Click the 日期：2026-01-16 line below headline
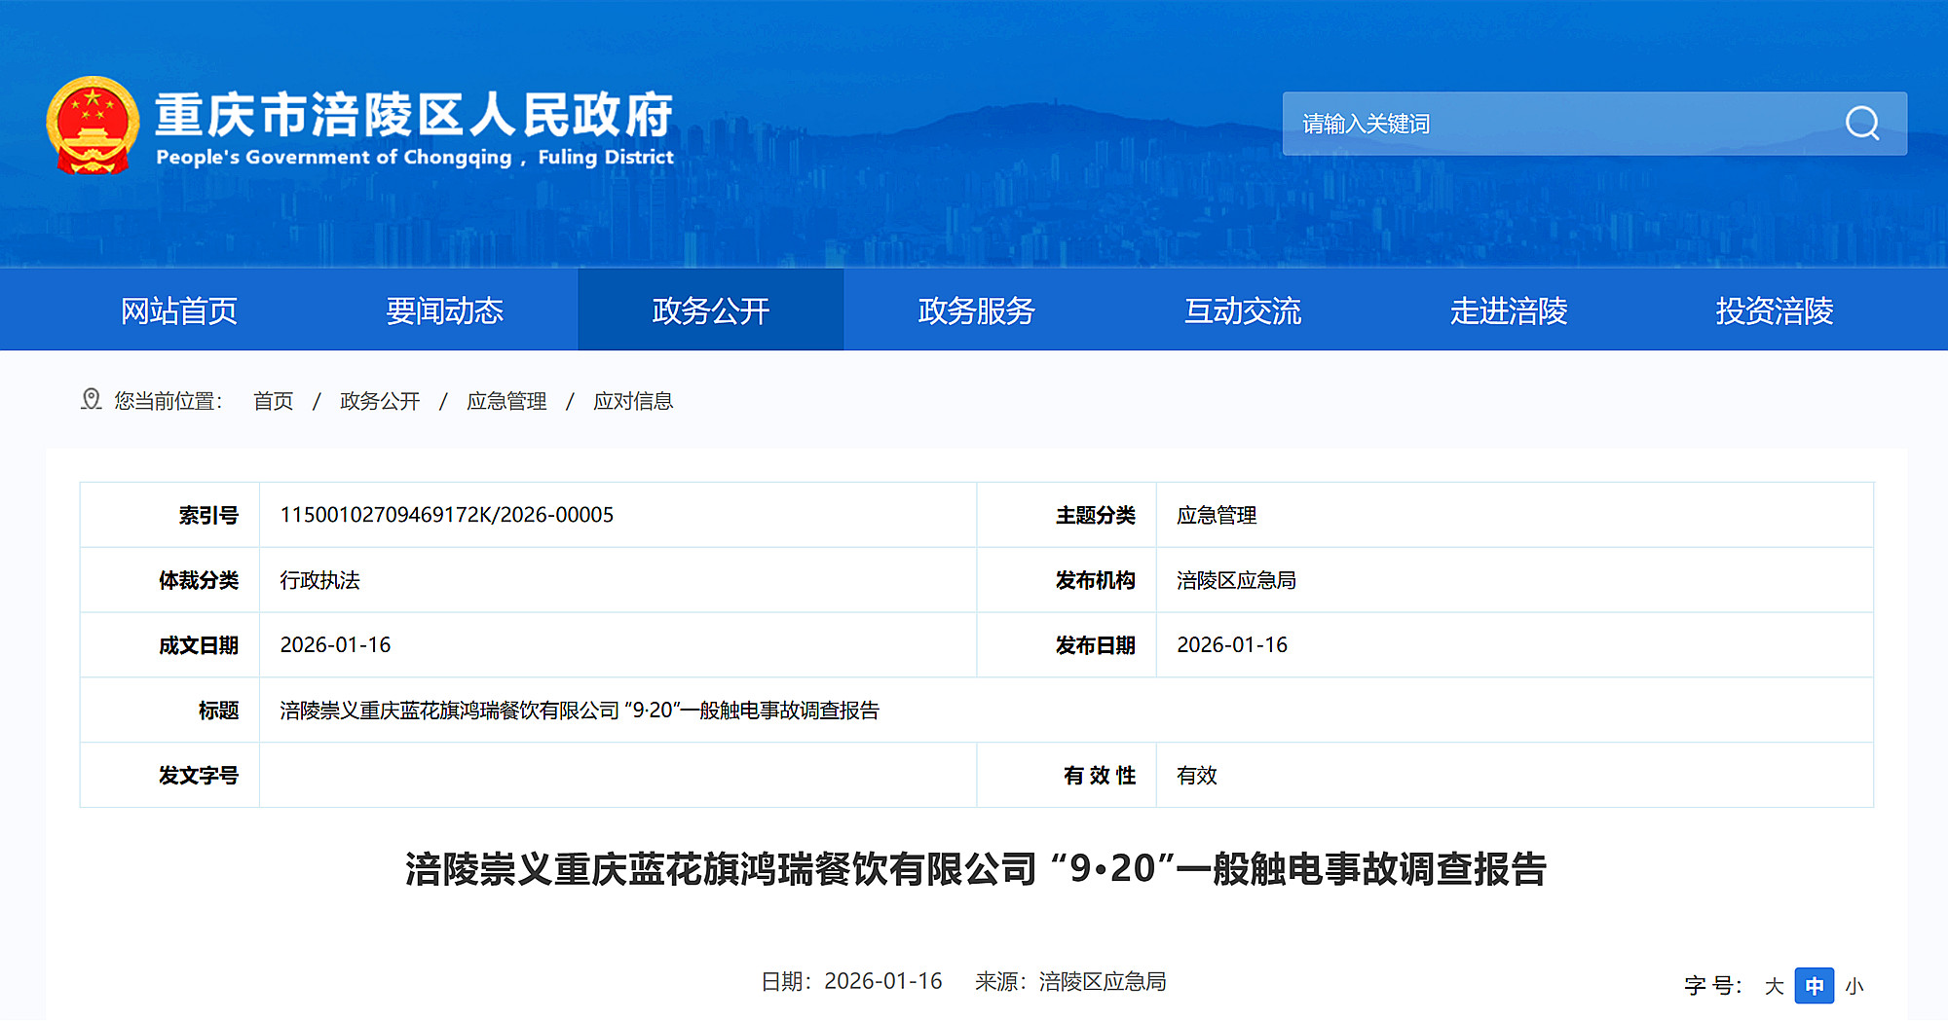 (x=851, y=981)
